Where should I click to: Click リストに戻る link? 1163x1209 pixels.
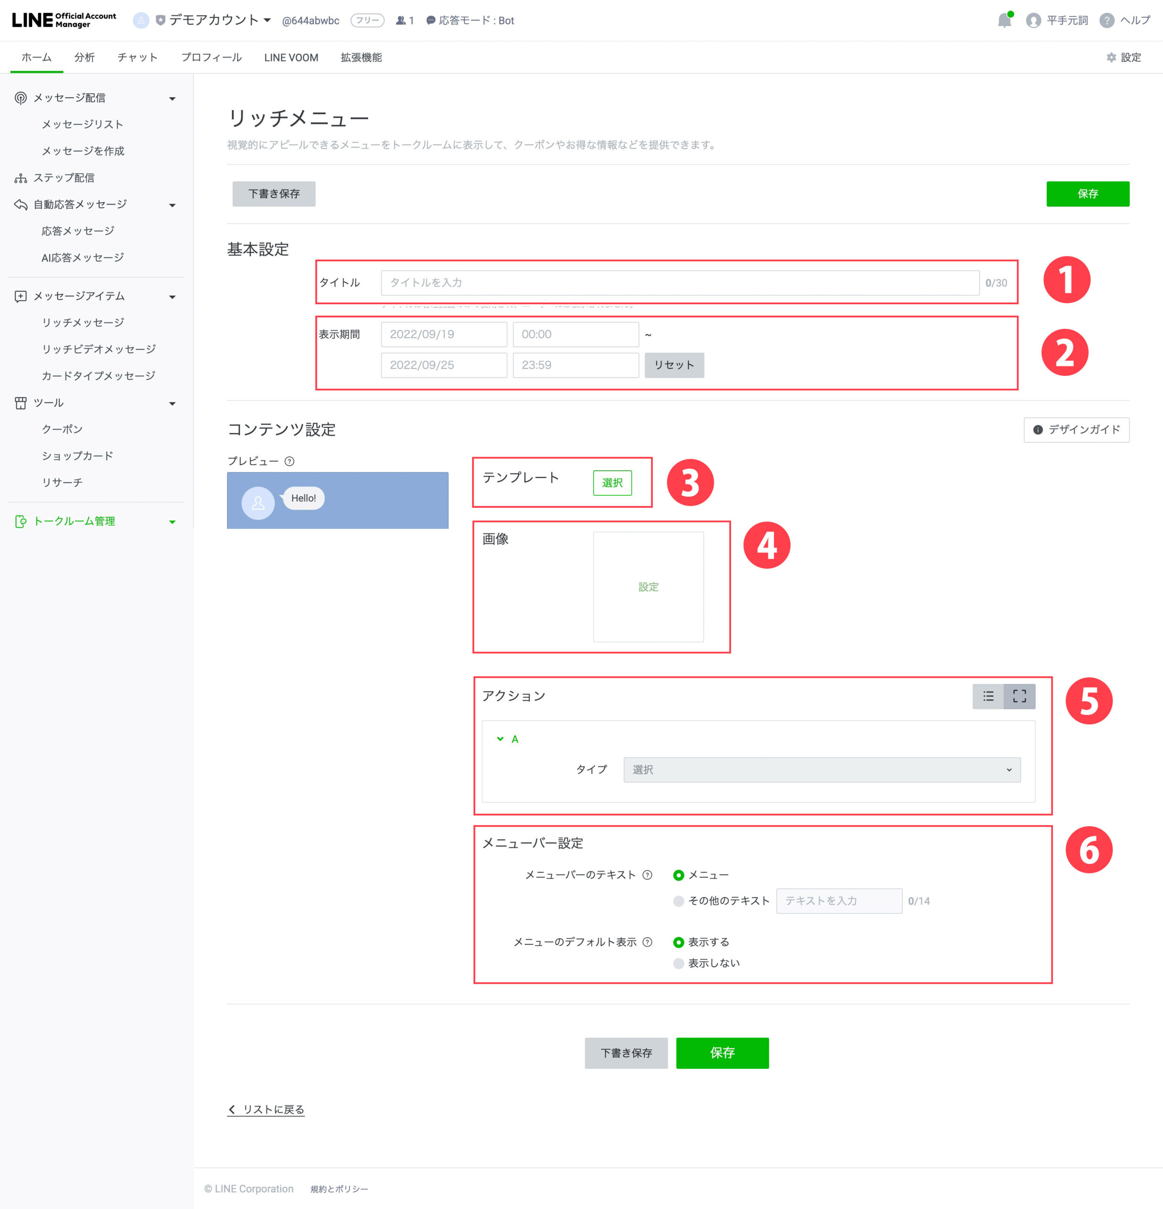pos(266,1110)
